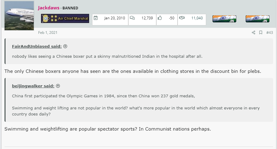Click the 12,739 messages count
Viewport: 277px width, 149px height.
pos(147,18)
